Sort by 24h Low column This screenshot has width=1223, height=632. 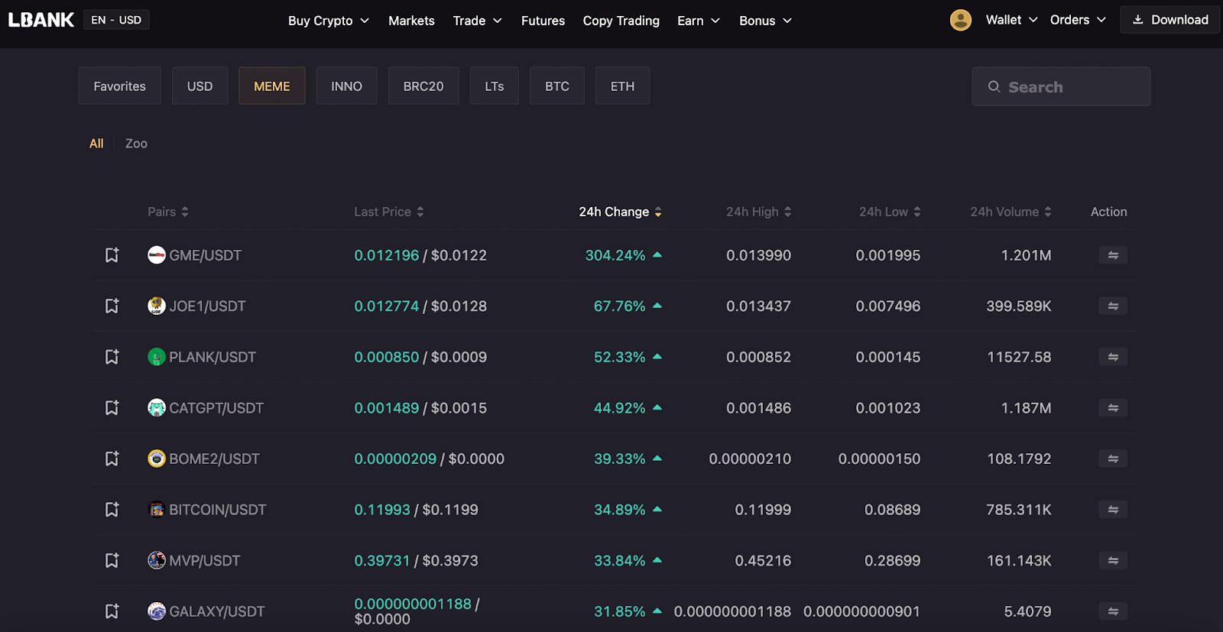(x=890, y=212)
